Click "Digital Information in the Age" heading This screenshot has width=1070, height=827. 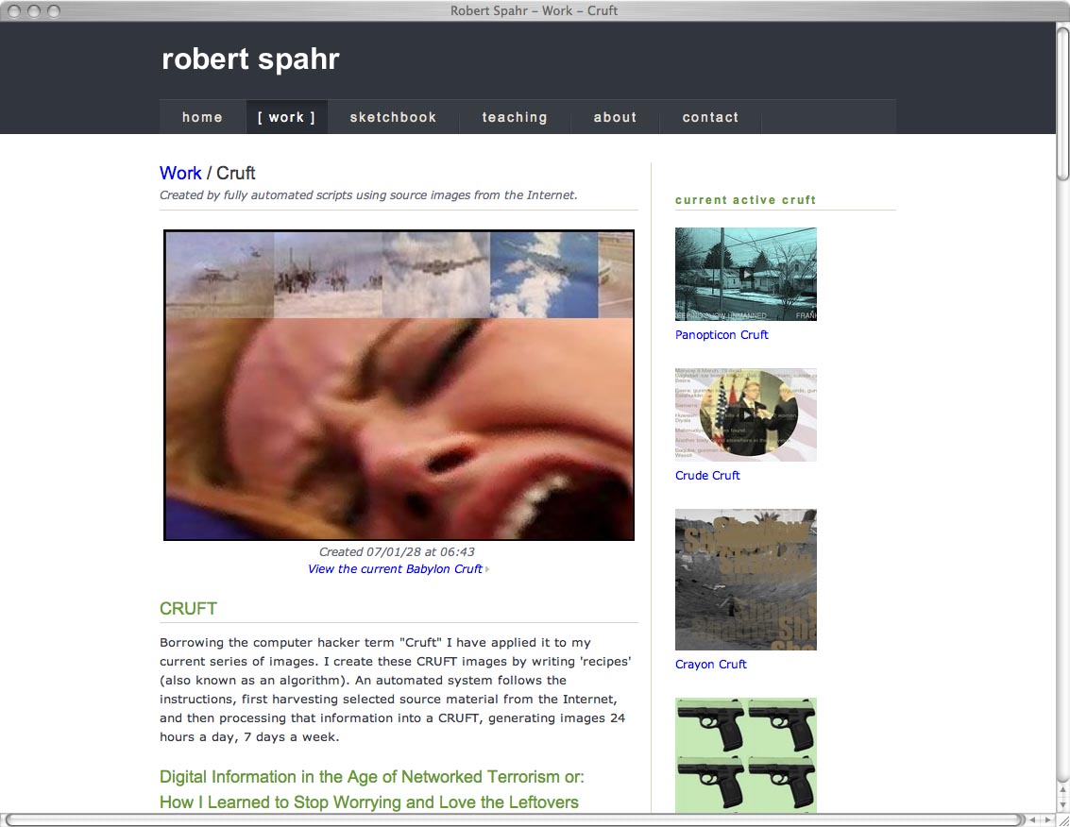(x=372, y=777)
